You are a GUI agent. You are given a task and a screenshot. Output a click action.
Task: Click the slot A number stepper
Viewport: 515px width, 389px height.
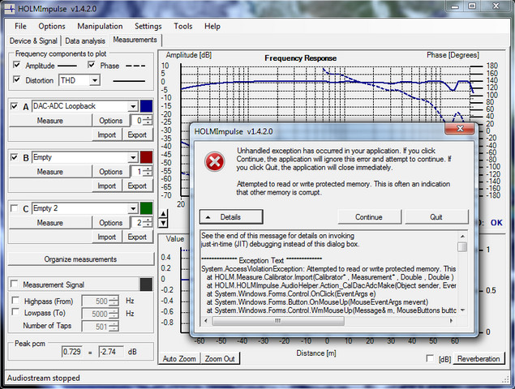point(148,121)
